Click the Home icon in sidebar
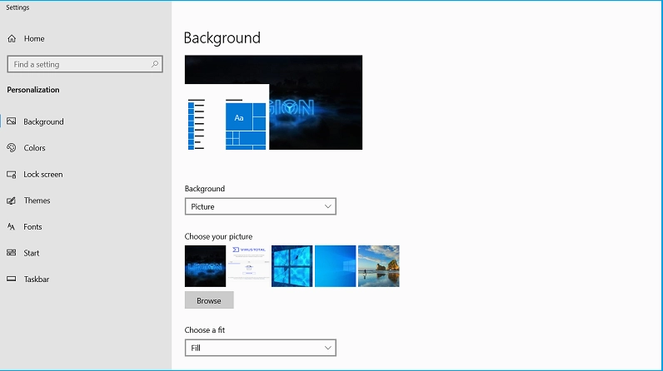Image resolution: width=663 pixels, height=371 pixels. pyautogui.click(x=12, y=38)
